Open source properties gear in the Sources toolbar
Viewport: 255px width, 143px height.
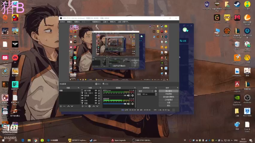90,106
